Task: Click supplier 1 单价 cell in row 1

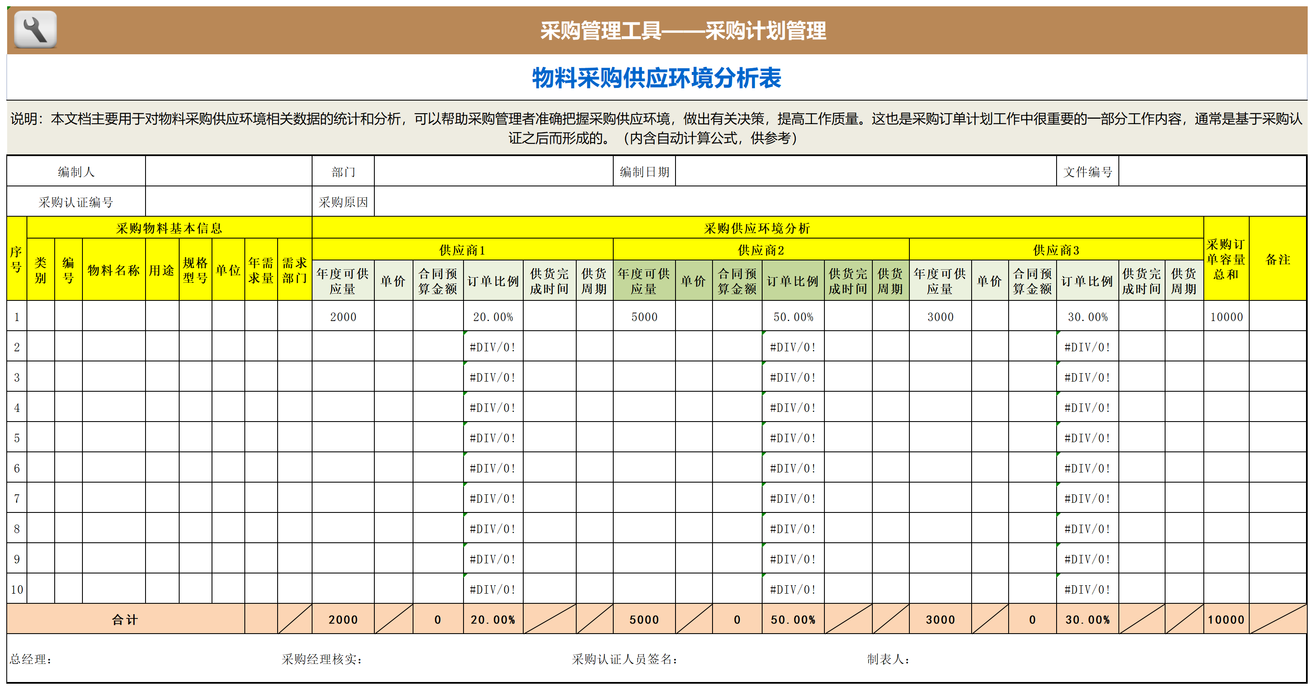Action: [x=393, y=316]
